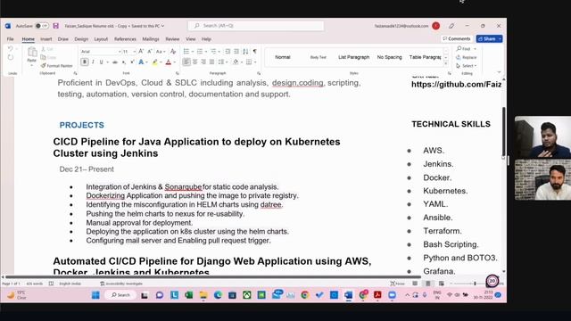Toggle Underline formatting
Screen dimensions: 571x321
point(101,62)
